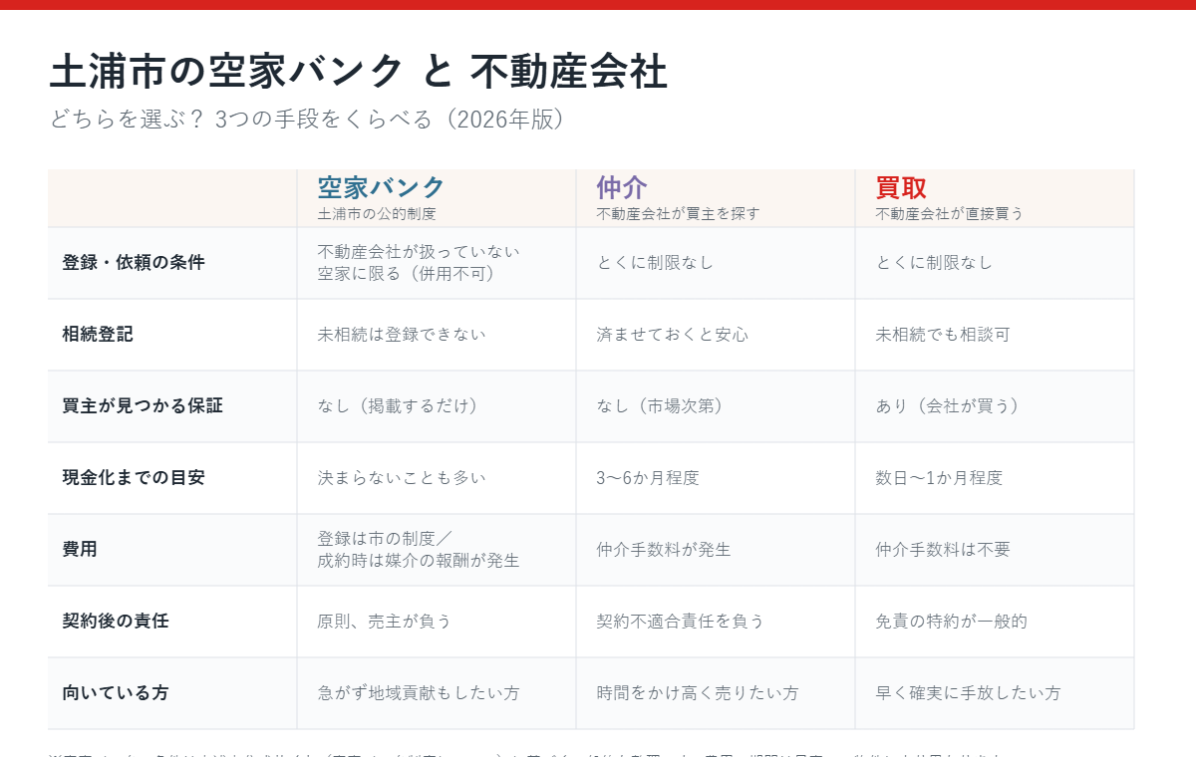Select the '買取' column header
The width and height of the screenshot is (1196, 757).
click(x=901, y=187)
